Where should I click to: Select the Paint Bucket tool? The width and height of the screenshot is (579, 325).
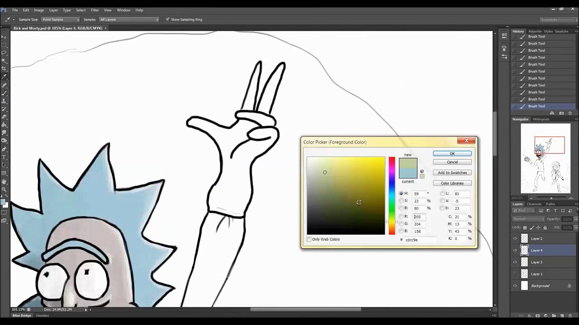(4, 125)
